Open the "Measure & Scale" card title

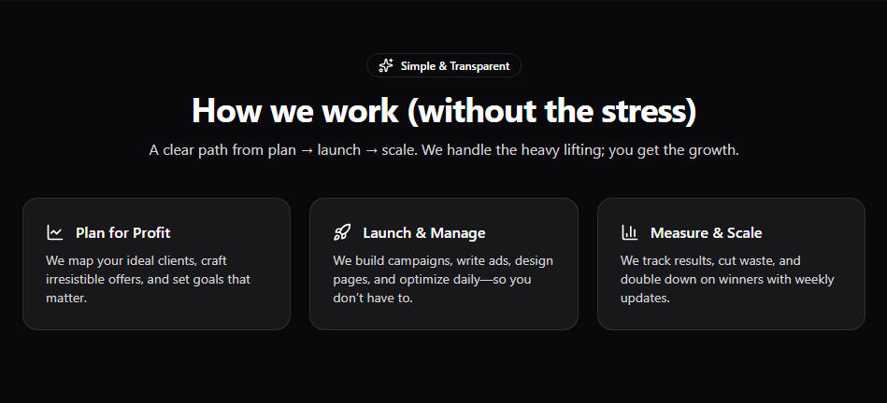click(706, 232)
